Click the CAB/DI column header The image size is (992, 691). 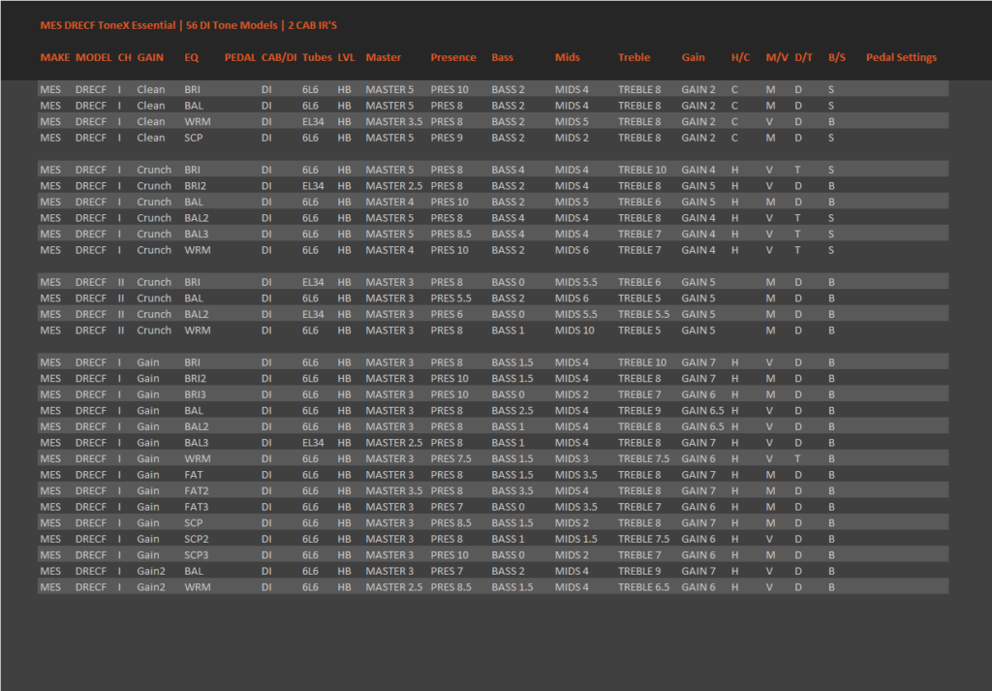[x=278, y=57]
